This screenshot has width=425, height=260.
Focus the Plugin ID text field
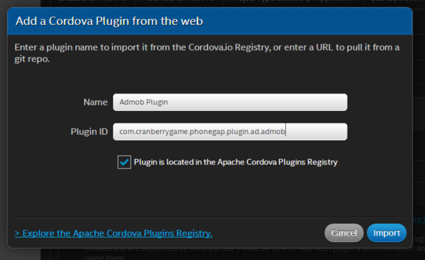coord(230,132)
